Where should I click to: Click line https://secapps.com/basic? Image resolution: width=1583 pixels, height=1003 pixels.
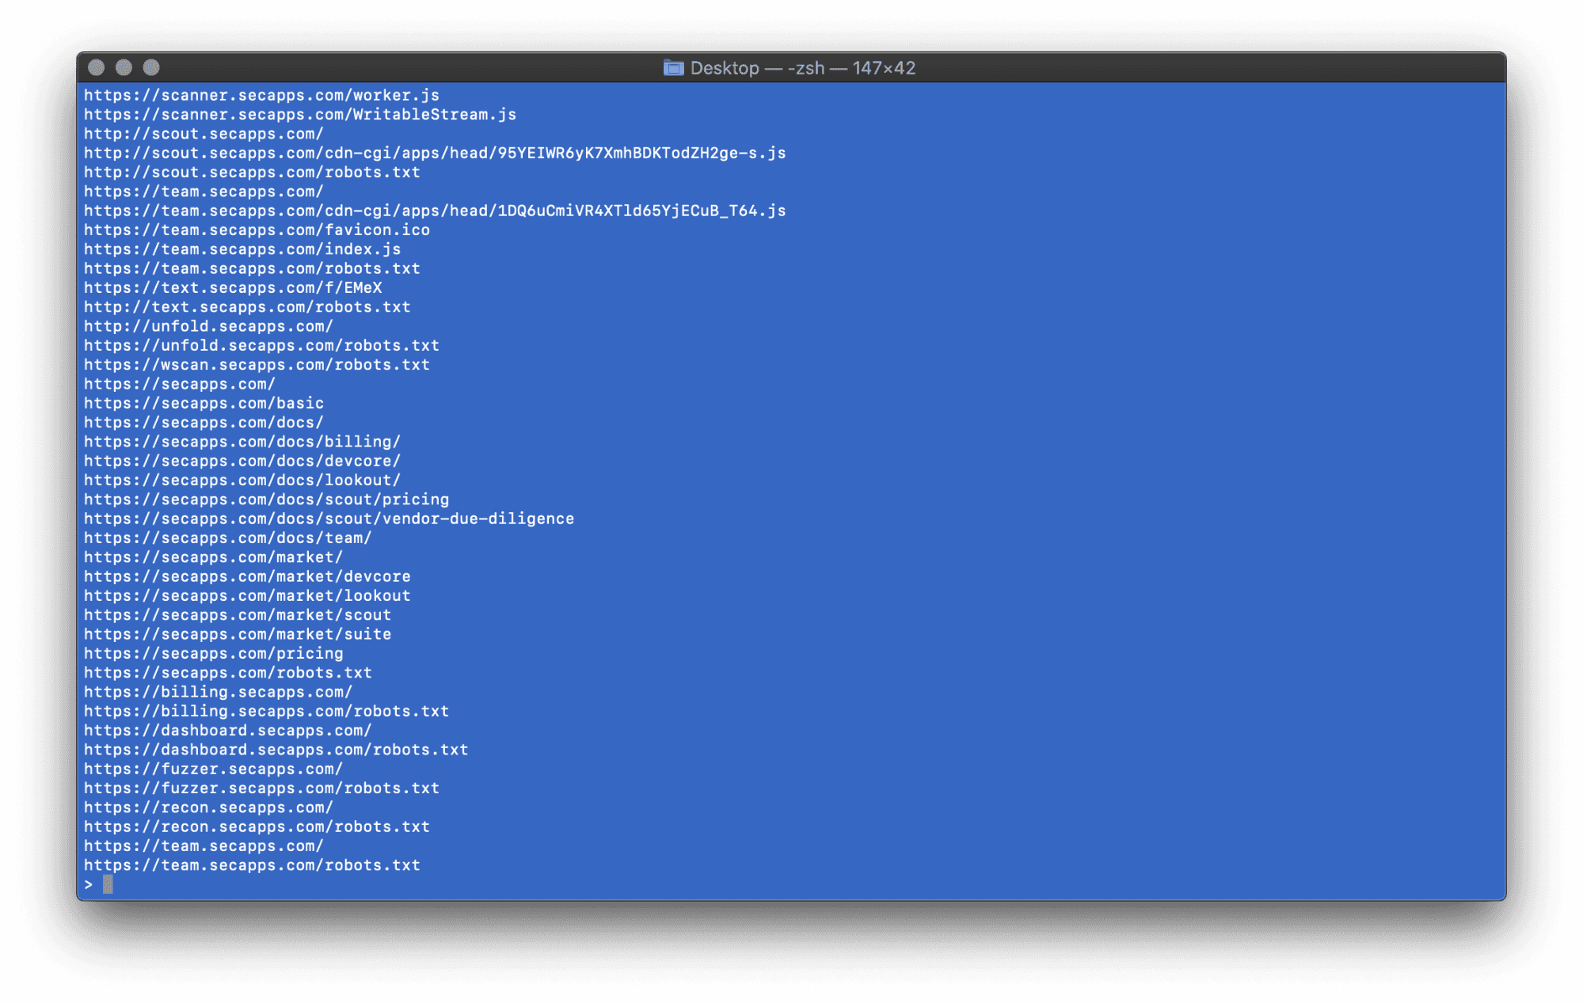[x=204, y=404]
